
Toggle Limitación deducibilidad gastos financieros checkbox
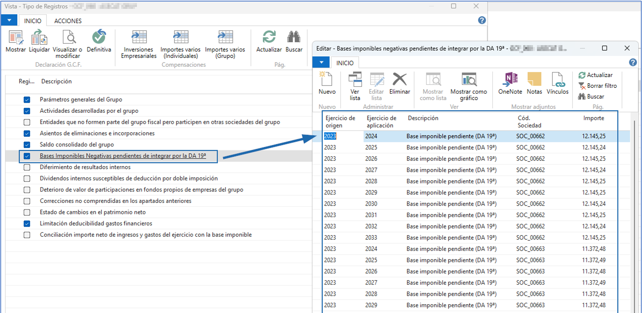[x=27, y=224]
